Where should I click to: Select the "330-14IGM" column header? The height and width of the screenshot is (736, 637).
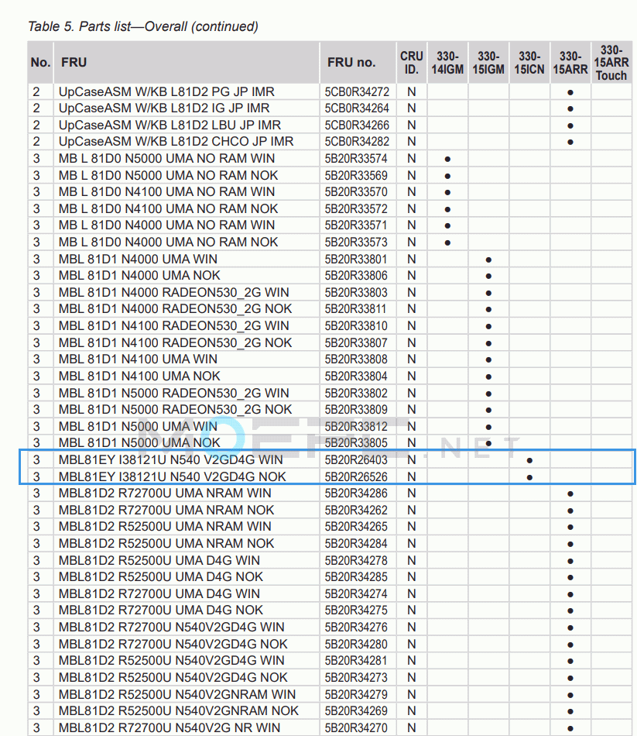point(447,62)
